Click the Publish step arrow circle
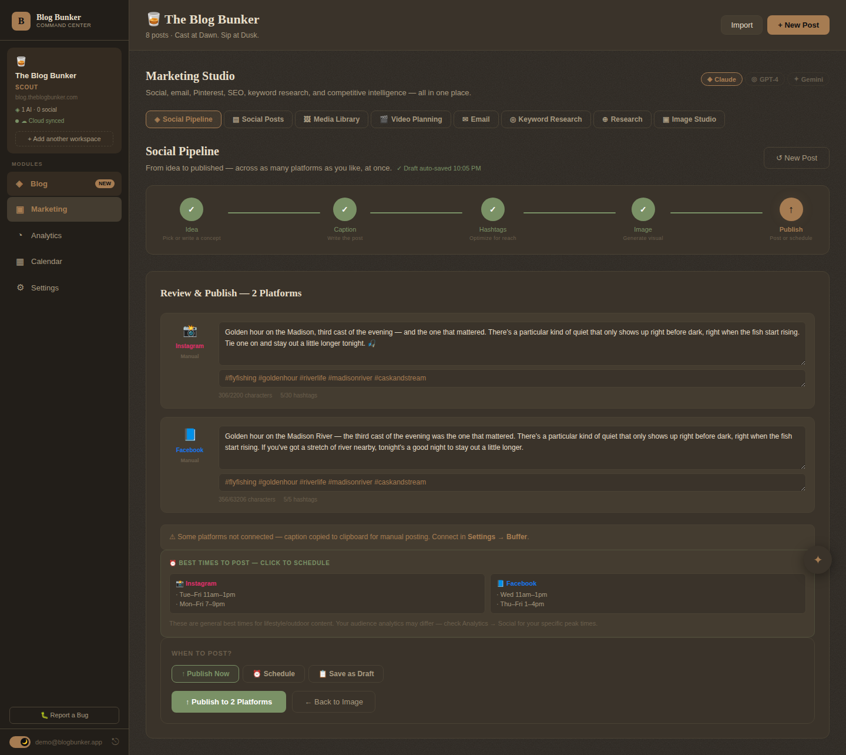 791,209
